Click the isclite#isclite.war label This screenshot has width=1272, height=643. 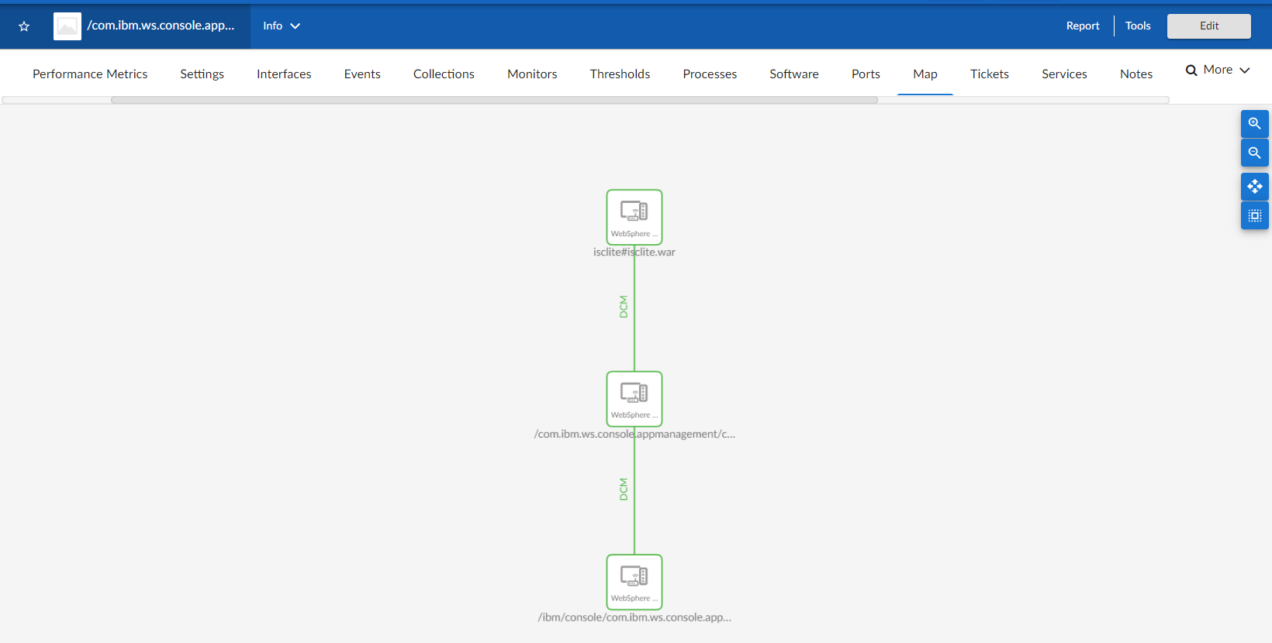[x=634, y=253]
